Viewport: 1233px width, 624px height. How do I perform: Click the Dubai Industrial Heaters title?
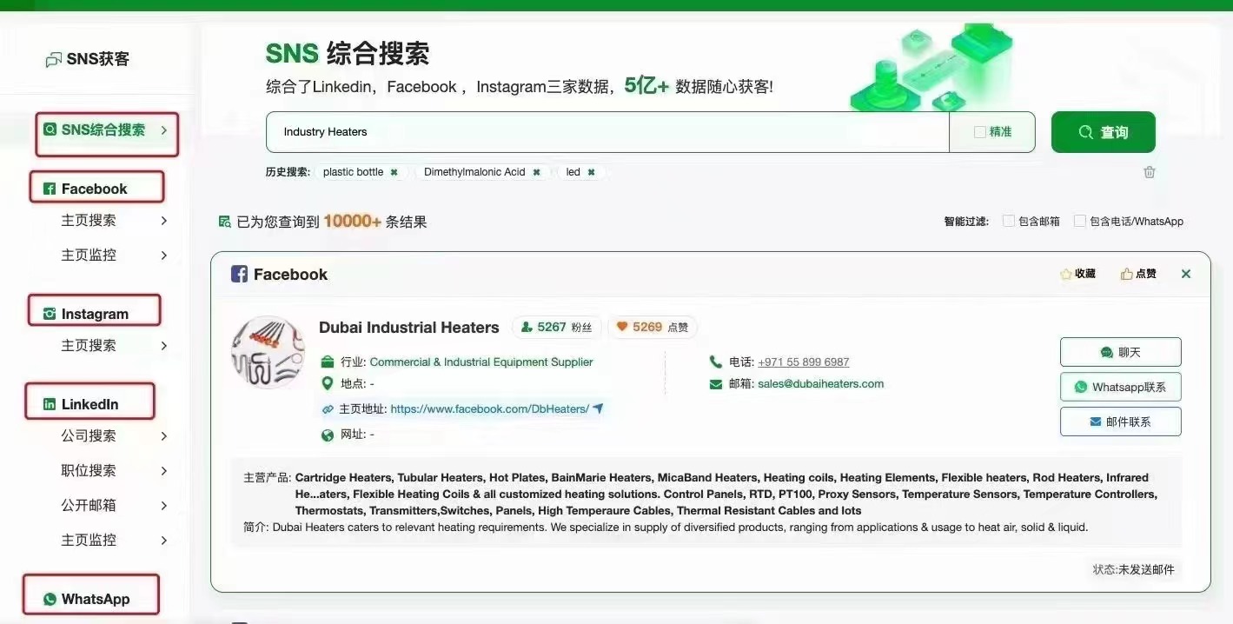[409, 328]
